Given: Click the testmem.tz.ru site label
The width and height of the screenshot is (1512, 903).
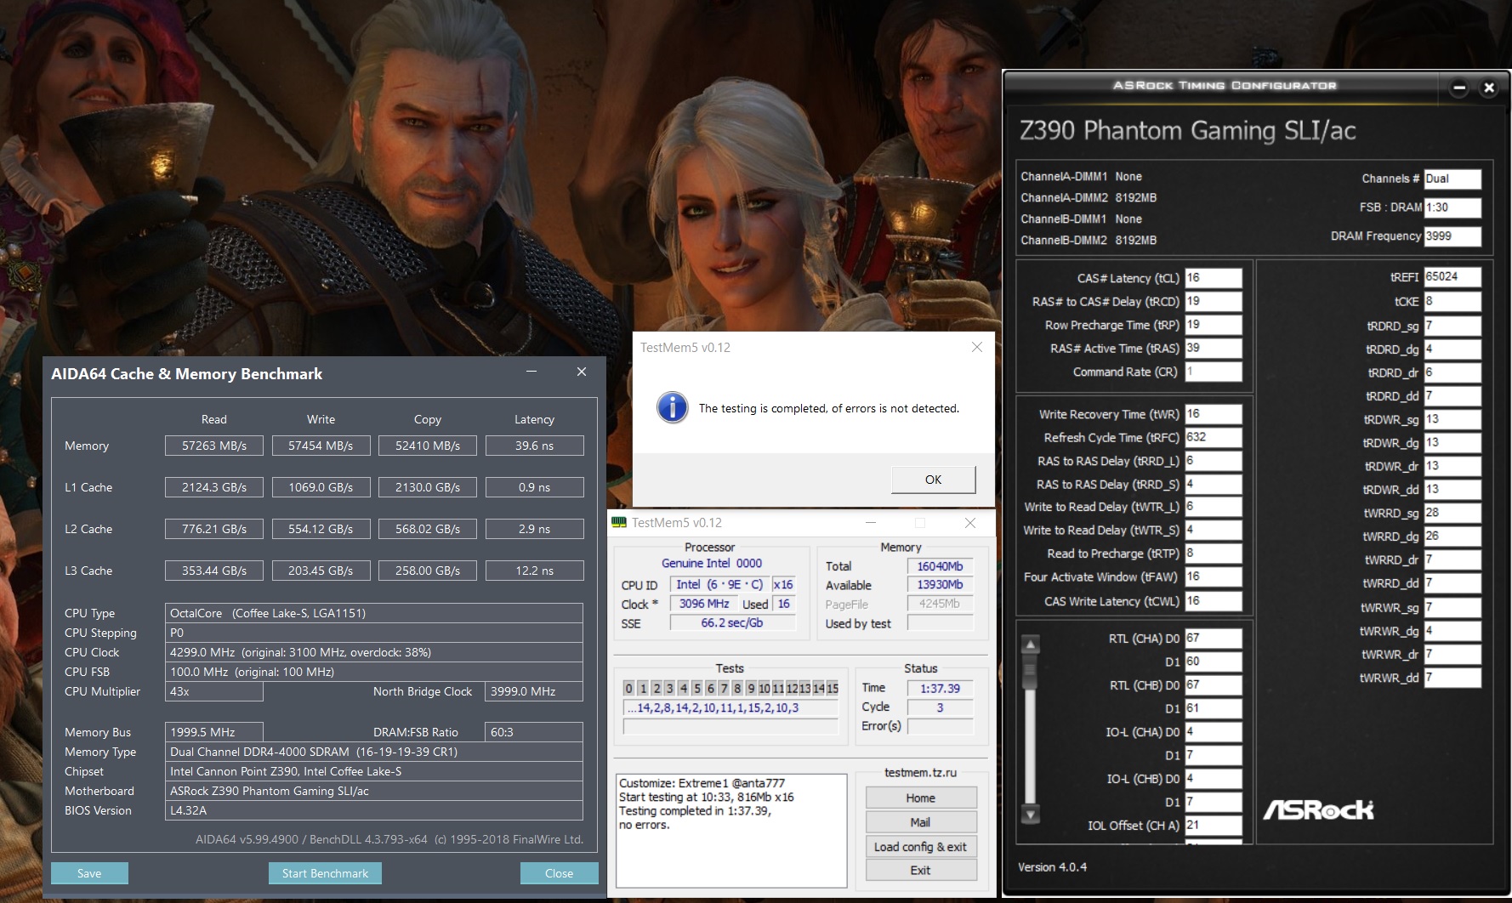Looking at the screenshot, I should coord(920,772).
